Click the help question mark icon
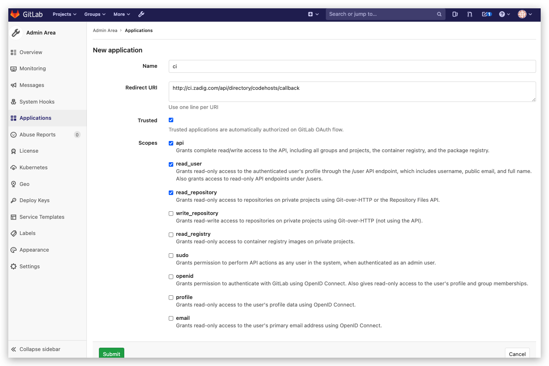549x366 pixels. click(502, 14)
